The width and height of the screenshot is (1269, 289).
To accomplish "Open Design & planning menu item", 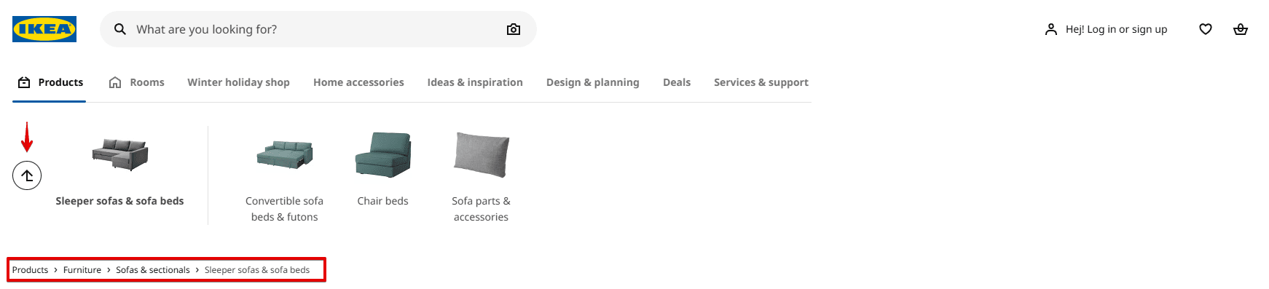I will tap(593, 82).
